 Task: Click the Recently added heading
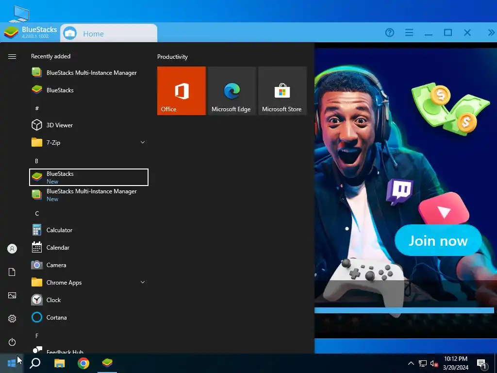(x=50, y=56)
